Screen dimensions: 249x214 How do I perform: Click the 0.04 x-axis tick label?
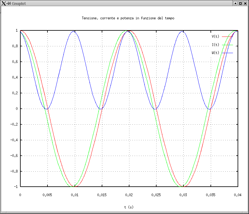[238, 195]
